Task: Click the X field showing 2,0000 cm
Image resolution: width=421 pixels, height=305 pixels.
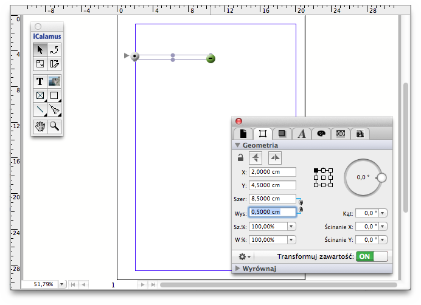Action: pos(273,172)
